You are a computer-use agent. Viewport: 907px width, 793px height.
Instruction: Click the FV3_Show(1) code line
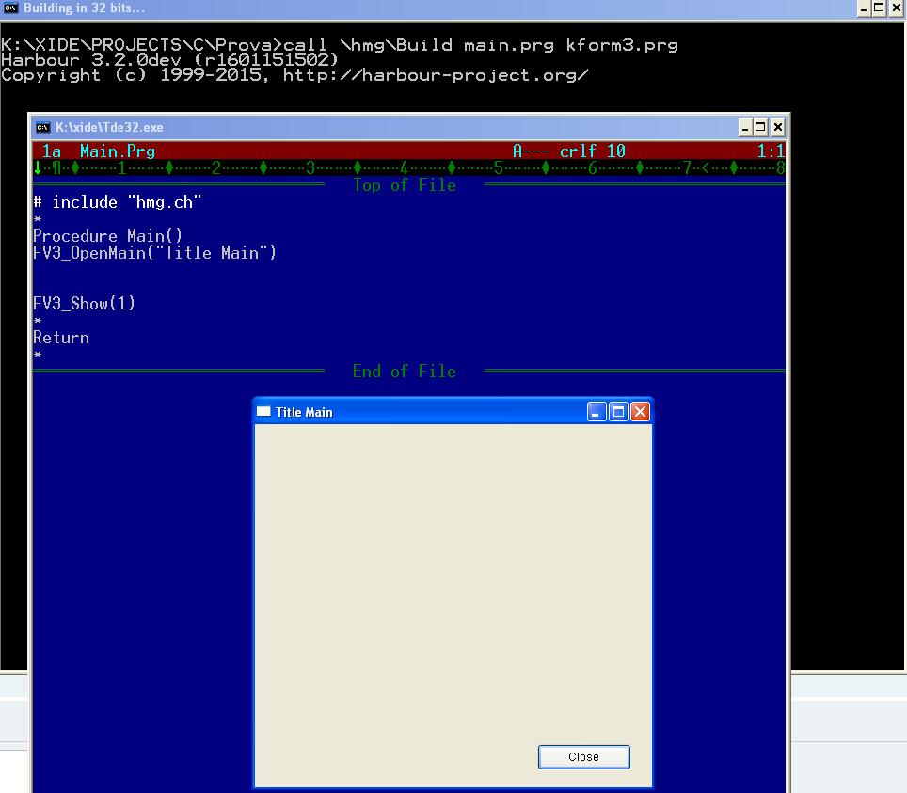point(85,304)
